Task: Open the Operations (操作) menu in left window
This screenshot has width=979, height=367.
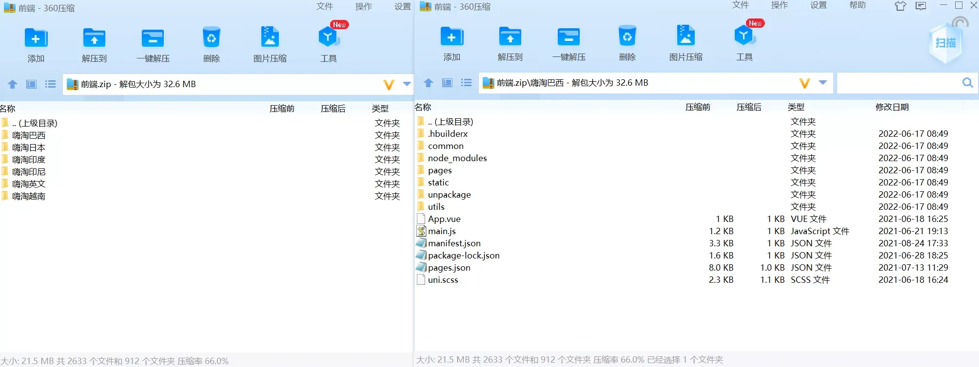Action: (x=363, y=6)
